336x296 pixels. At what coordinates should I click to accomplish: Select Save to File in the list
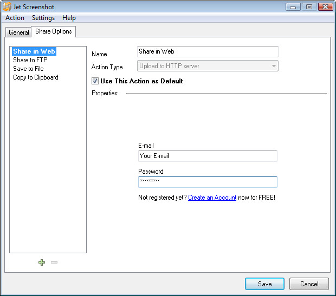point(28,69)
